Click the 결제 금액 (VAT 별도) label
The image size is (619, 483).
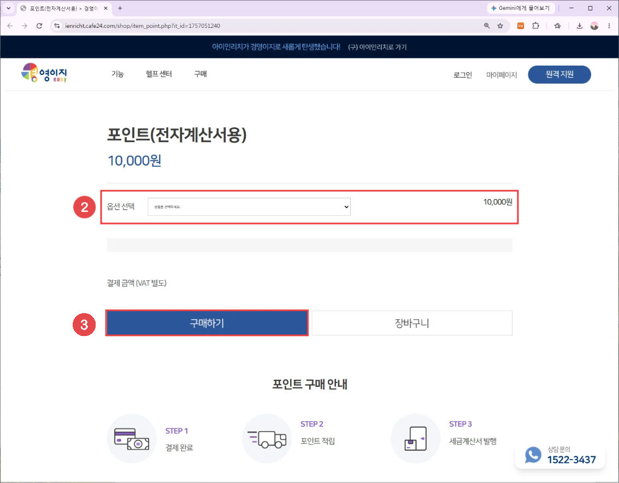[x=137, y=283]
